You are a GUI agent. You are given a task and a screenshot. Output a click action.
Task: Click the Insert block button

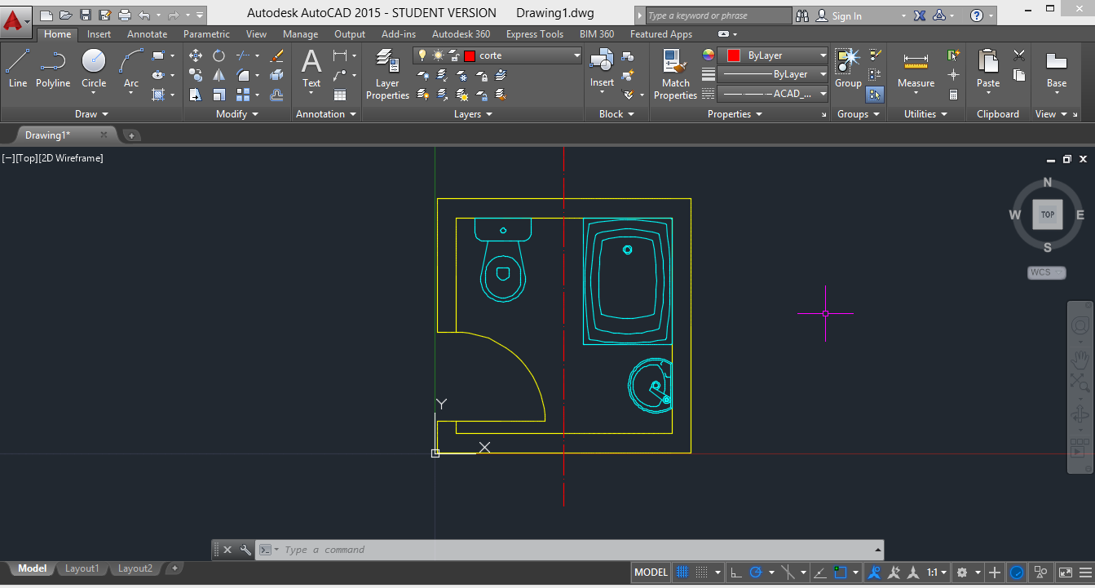point(602,69)
